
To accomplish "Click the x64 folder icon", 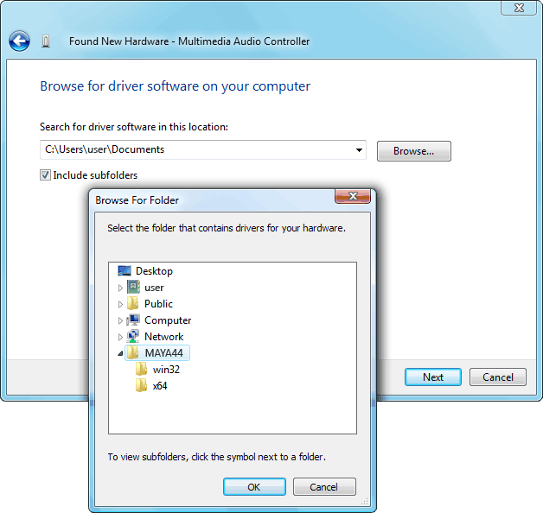I will [x=141, y=386].
